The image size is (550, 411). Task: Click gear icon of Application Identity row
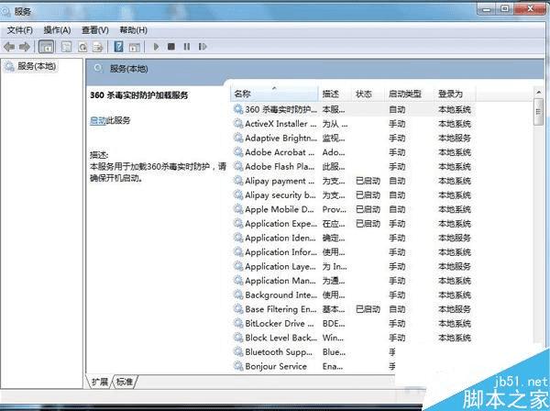[x=238, y=238]
